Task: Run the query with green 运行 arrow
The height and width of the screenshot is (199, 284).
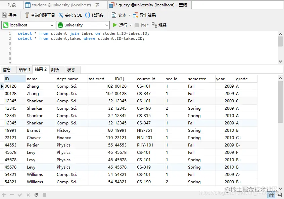Action: tap(115, 25)
